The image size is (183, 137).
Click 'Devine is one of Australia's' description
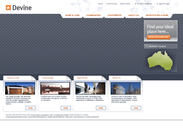point(124,99)
